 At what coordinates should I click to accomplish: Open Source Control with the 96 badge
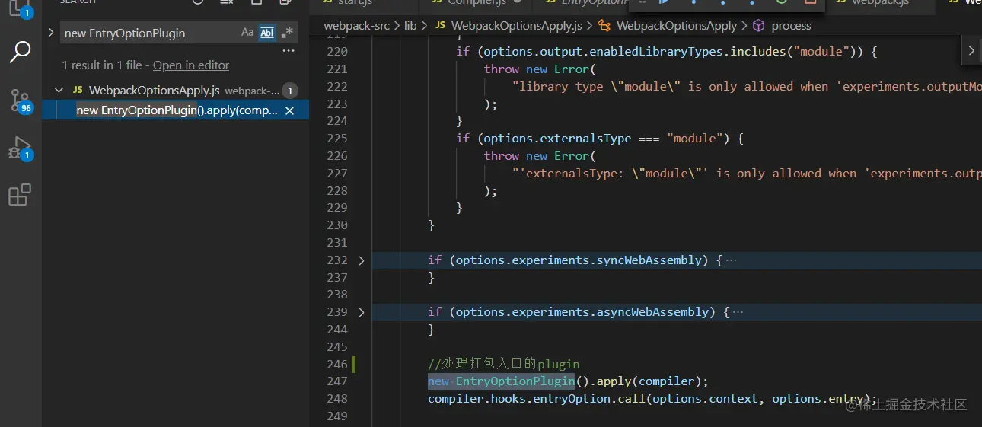tap(20, 100)
